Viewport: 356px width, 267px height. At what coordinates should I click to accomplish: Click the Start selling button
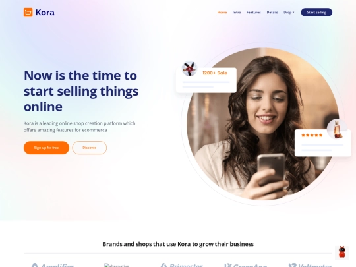[316, 13]
